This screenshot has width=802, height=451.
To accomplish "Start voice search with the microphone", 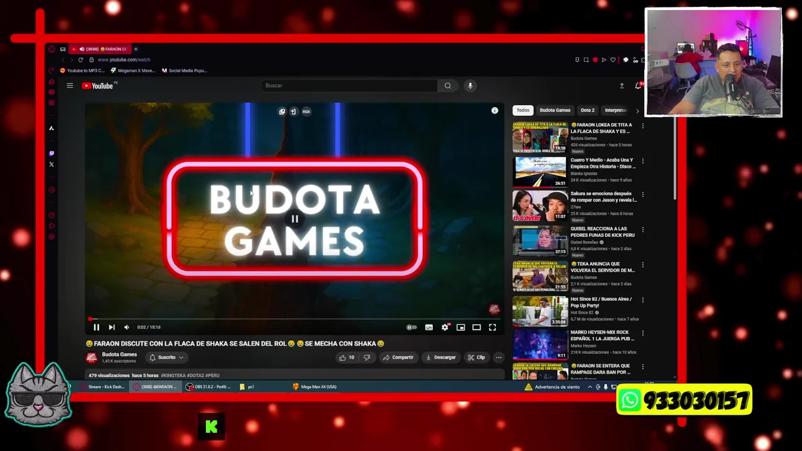I will tap(470, 86).
